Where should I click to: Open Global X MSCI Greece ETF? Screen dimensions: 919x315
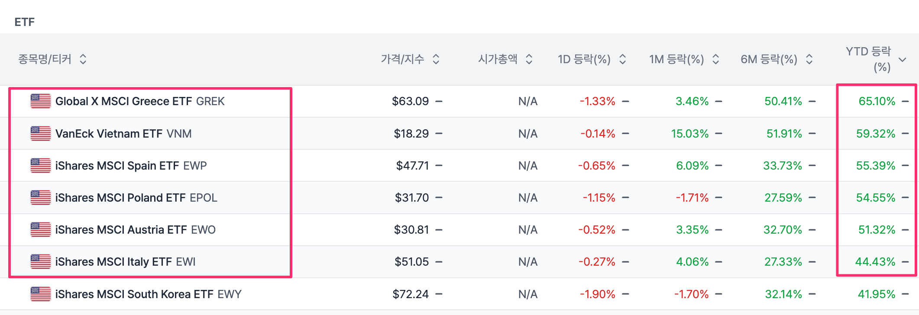click(123, 101)
